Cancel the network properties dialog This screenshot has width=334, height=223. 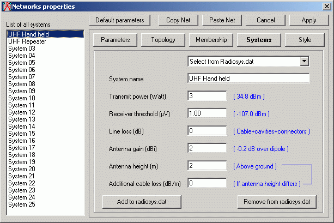(x=265, y=20)
